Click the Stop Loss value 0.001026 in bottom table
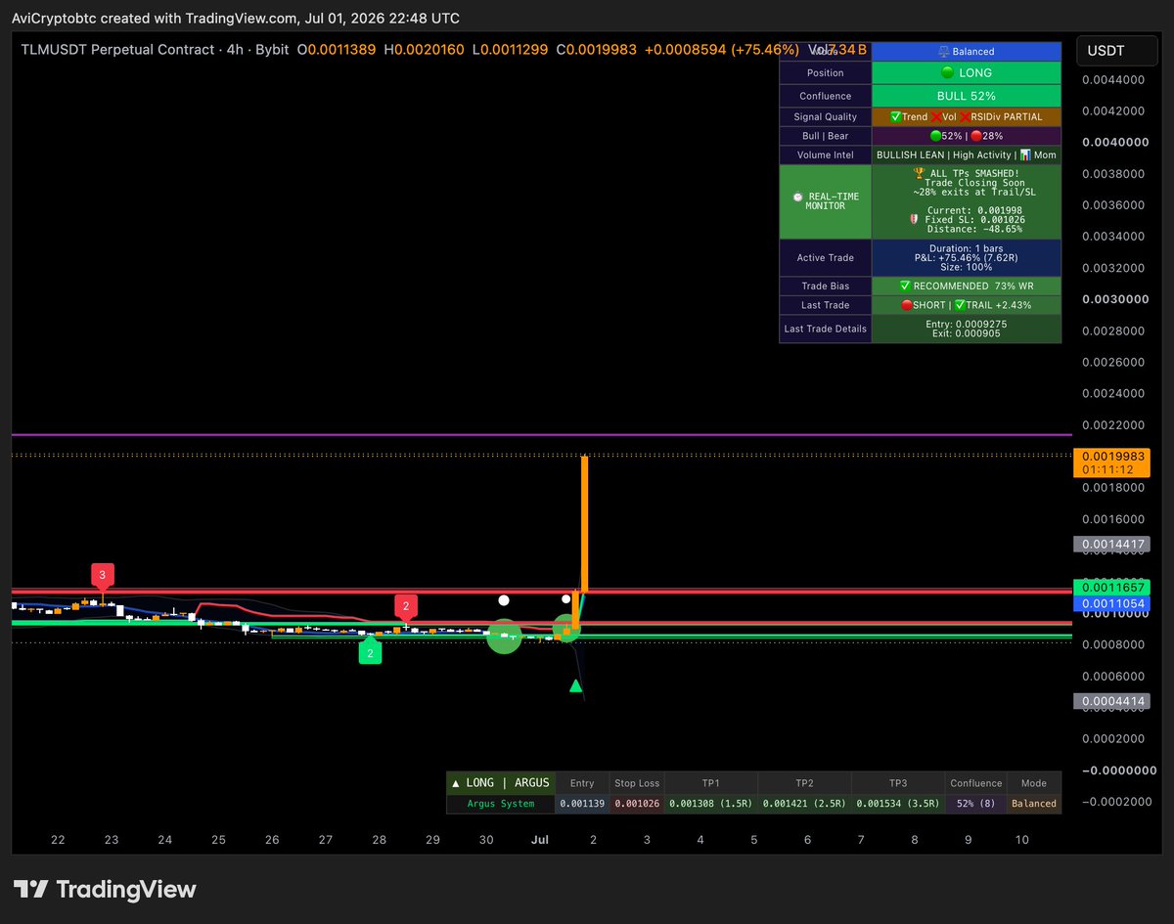The image size is (1174, 924). [x=636, y=804]
